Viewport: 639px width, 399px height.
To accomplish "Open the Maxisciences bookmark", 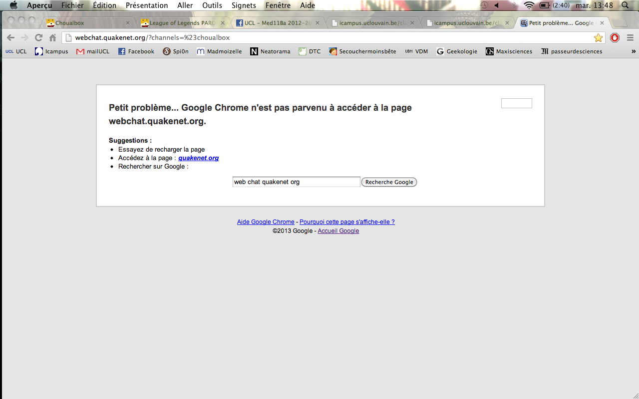I will [x=509, y=51].
